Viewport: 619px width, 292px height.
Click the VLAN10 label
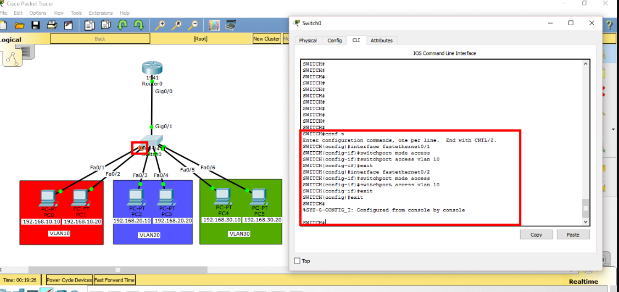[x=60, y=233]
